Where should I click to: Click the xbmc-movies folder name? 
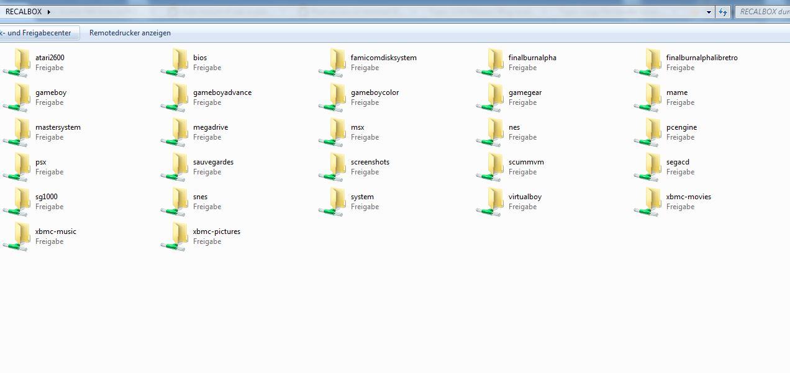pos(689,197)
